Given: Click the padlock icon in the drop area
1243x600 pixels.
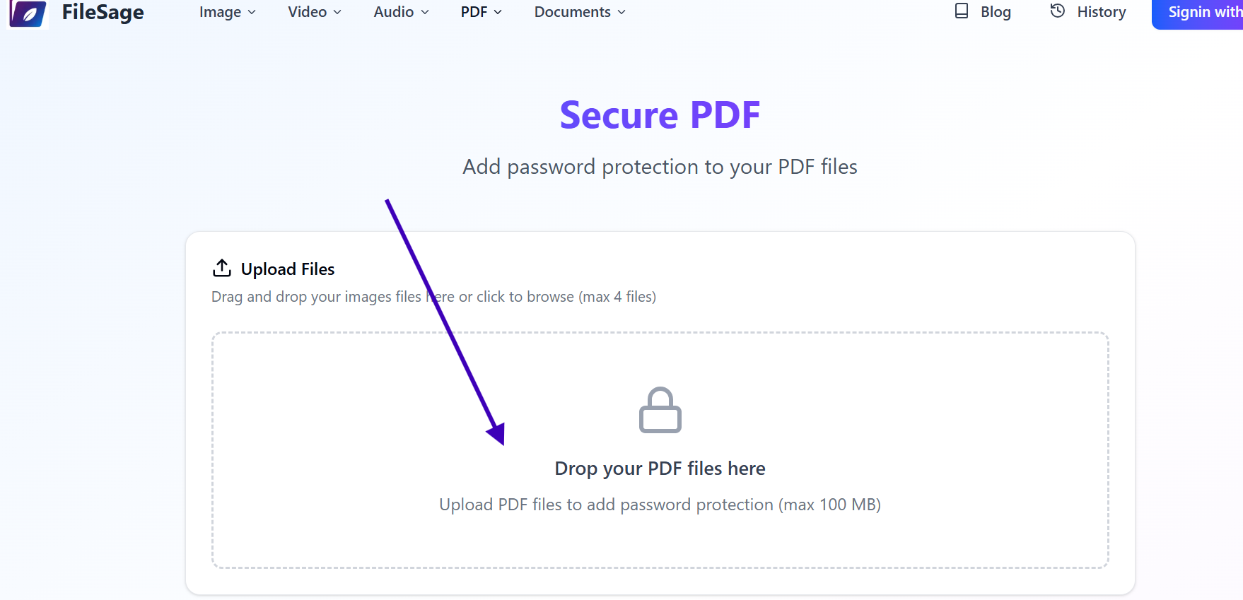Looking at the screenshot, I should 660,411.
